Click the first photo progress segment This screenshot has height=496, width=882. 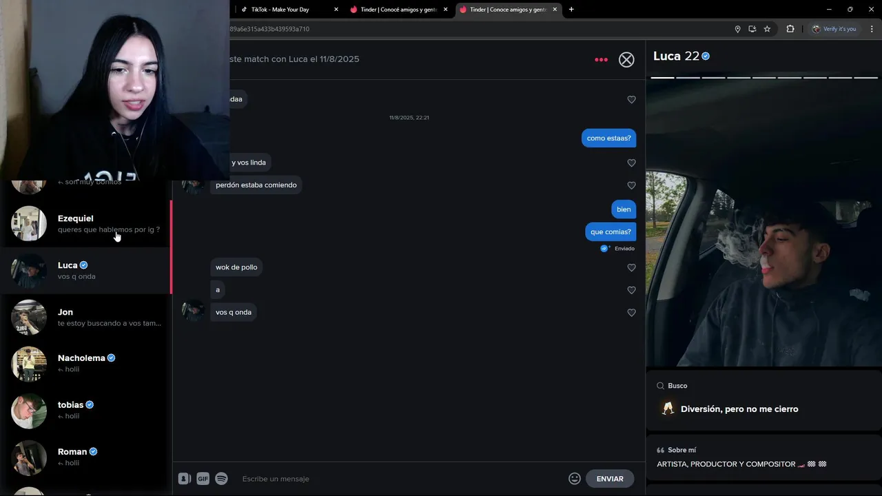tap(662, 78)
